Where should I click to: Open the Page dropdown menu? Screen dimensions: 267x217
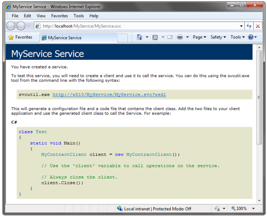[x=199, y=37]
